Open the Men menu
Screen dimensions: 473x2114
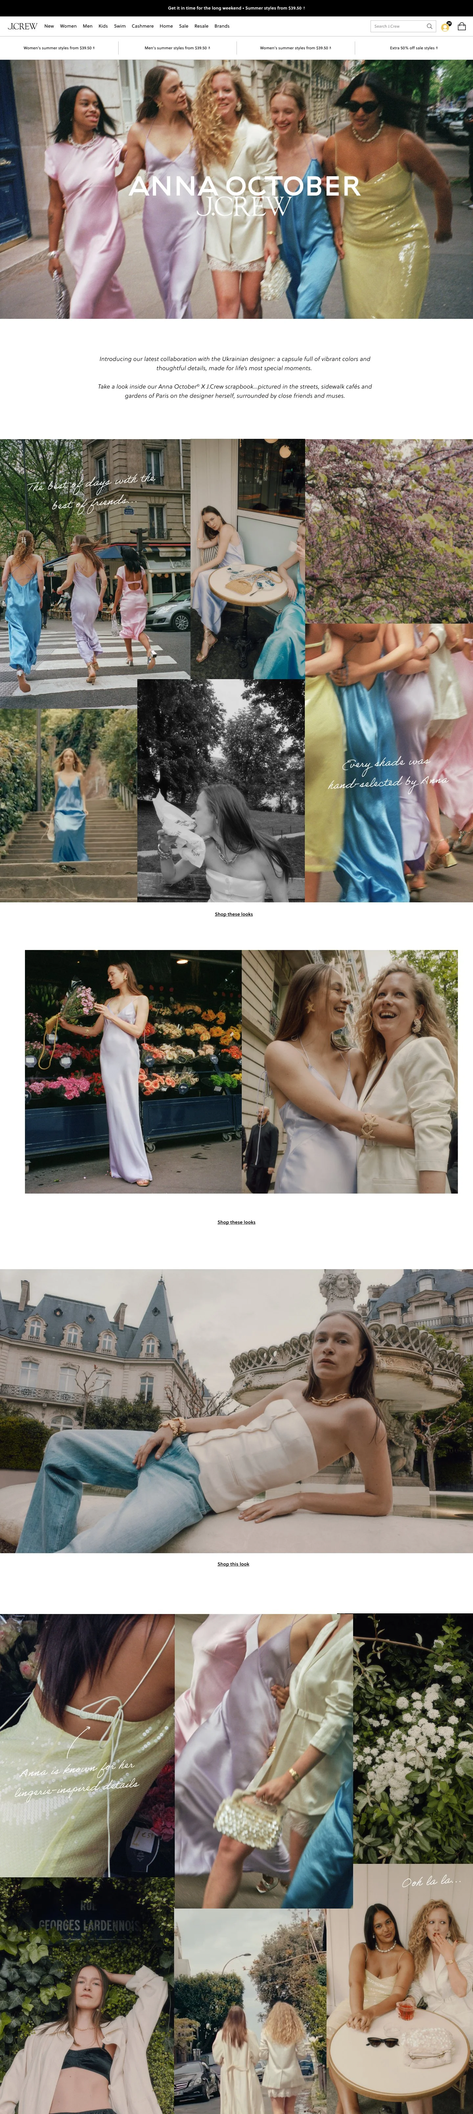[88, 26]
